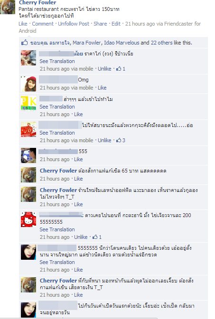
Task: Click Comment under the Pantai restaurant post
Action: click(x=43, y=24)
